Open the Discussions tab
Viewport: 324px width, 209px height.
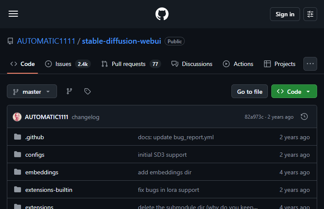[x=192, y=64]
